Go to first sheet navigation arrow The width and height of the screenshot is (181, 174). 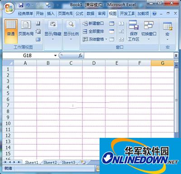click(x=5, y=162)
